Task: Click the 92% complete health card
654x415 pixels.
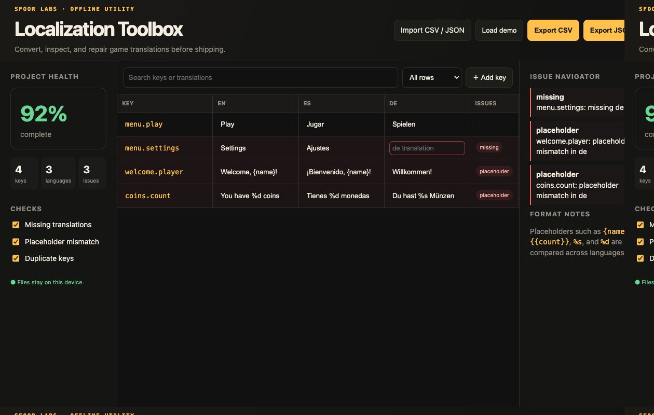Action: [58, 118]
